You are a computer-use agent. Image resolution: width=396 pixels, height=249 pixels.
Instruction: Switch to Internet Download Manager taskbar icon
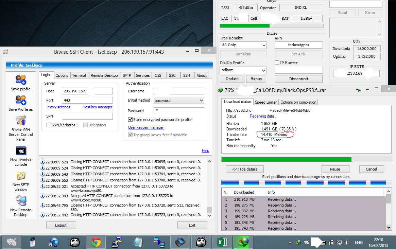pos(243,243)
